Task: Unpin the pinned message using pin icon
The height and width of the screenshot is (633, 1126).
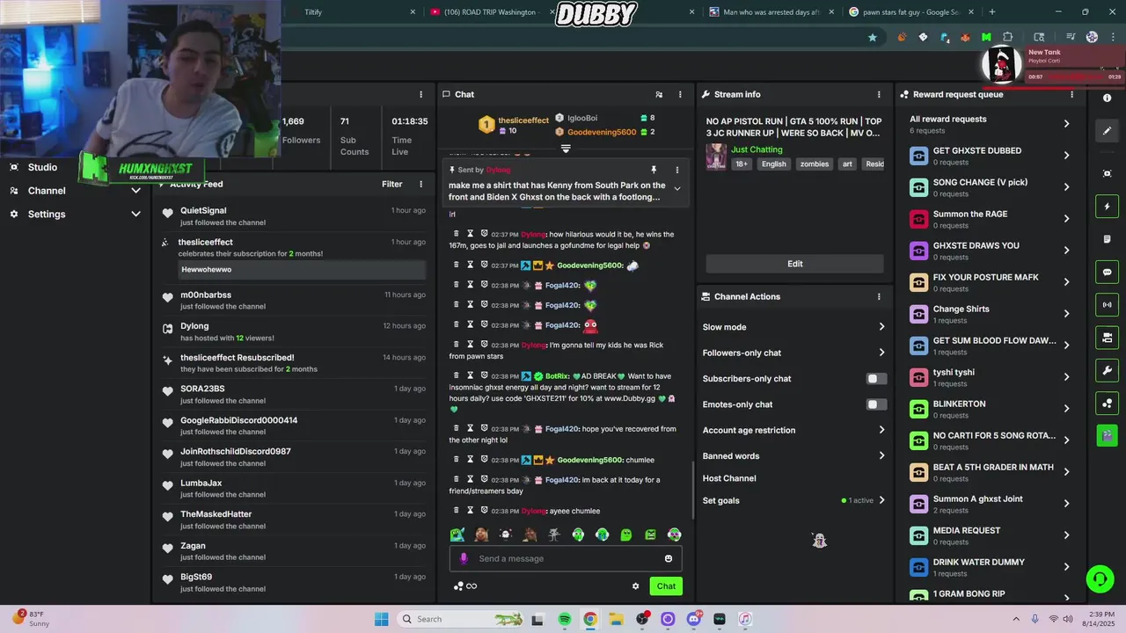Action: (x=654, y=170)
